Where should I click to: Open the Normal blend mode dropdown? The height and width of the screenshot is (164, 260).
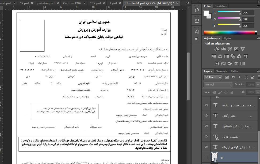pos(218,85)
